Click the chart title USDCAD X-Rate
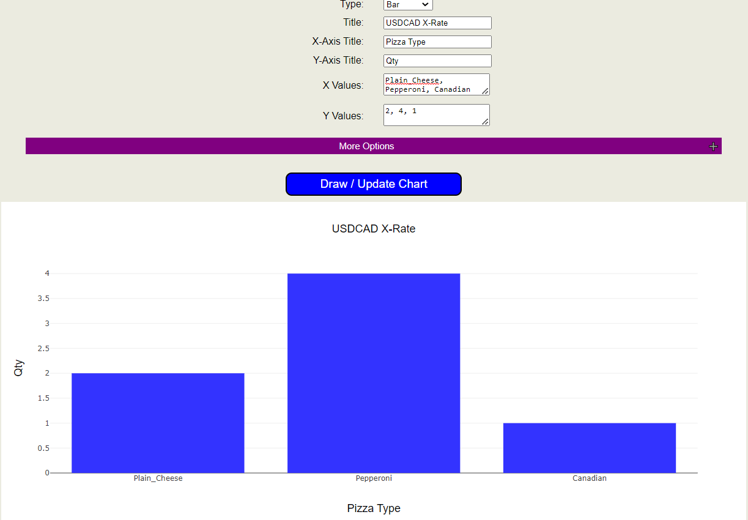The height and width of the screenshot is (520, 748). pos(373,229)
